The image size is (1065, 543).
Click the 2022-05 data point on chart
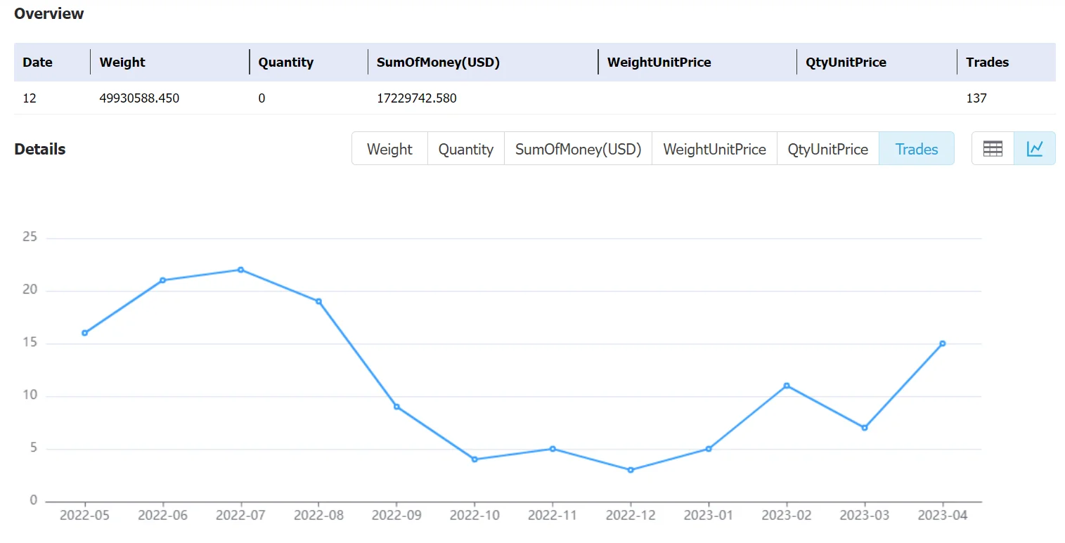click(x=85, y=333)
